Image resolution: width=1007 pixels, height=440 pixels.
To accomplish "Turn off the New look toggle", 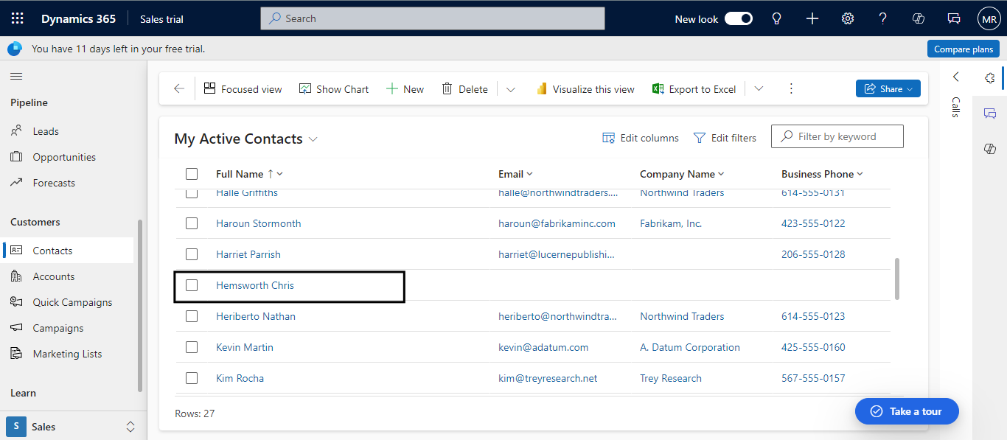I will 738,18.
